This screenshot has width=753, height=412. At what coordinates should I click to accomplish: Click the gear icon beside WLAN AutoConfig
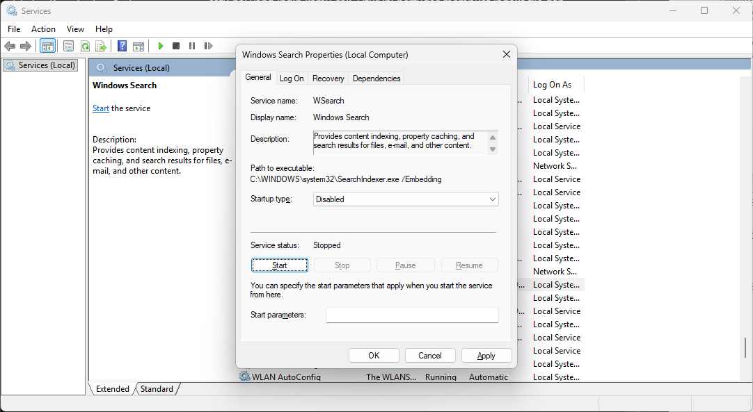pyautogui.click(x=245, y=377)
